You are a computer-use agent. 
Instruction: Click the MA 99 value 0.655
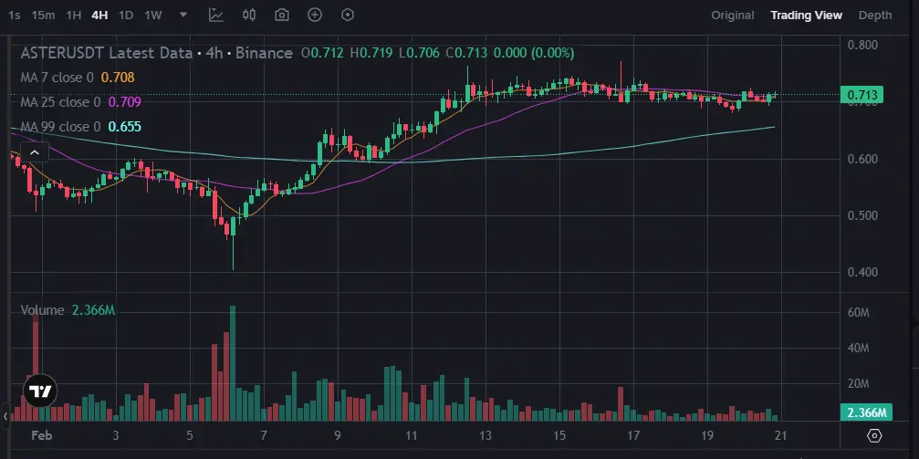125,127
